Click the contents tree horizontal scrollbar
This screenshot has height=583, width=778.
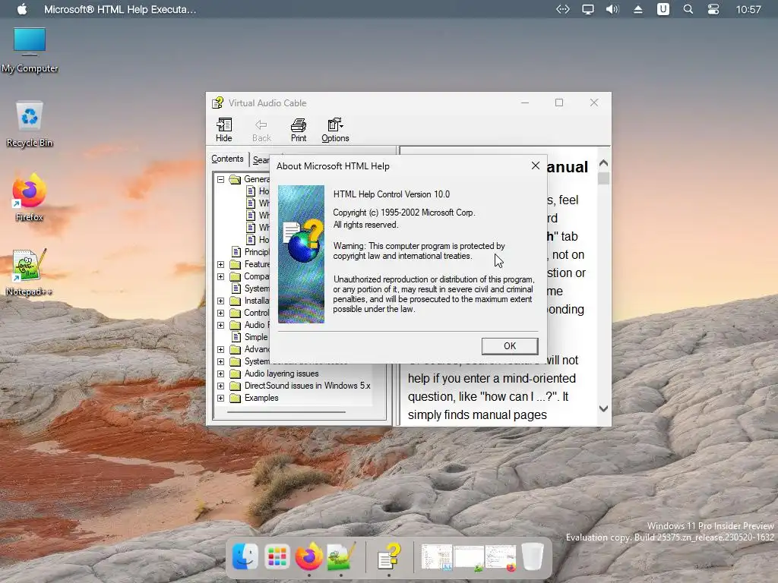tap(286, 412)
